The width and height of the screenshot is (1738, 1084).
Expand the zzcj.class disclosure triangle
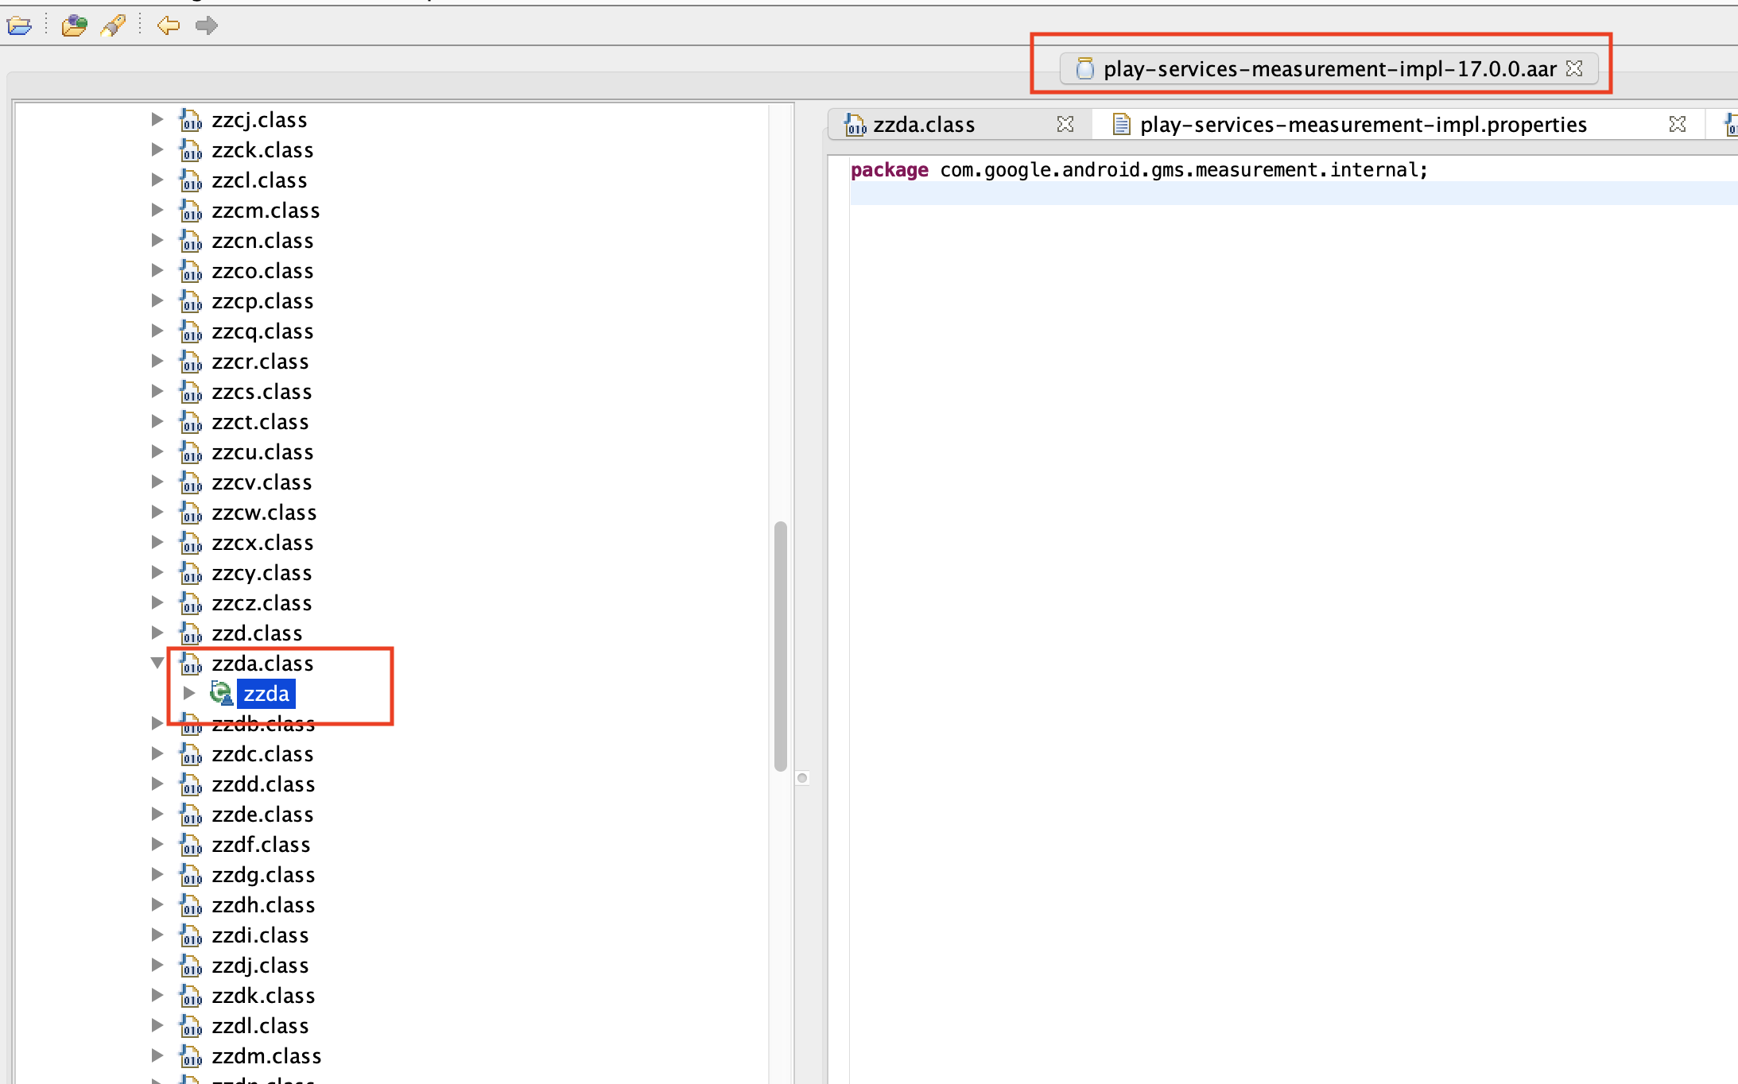click(157, 119)
